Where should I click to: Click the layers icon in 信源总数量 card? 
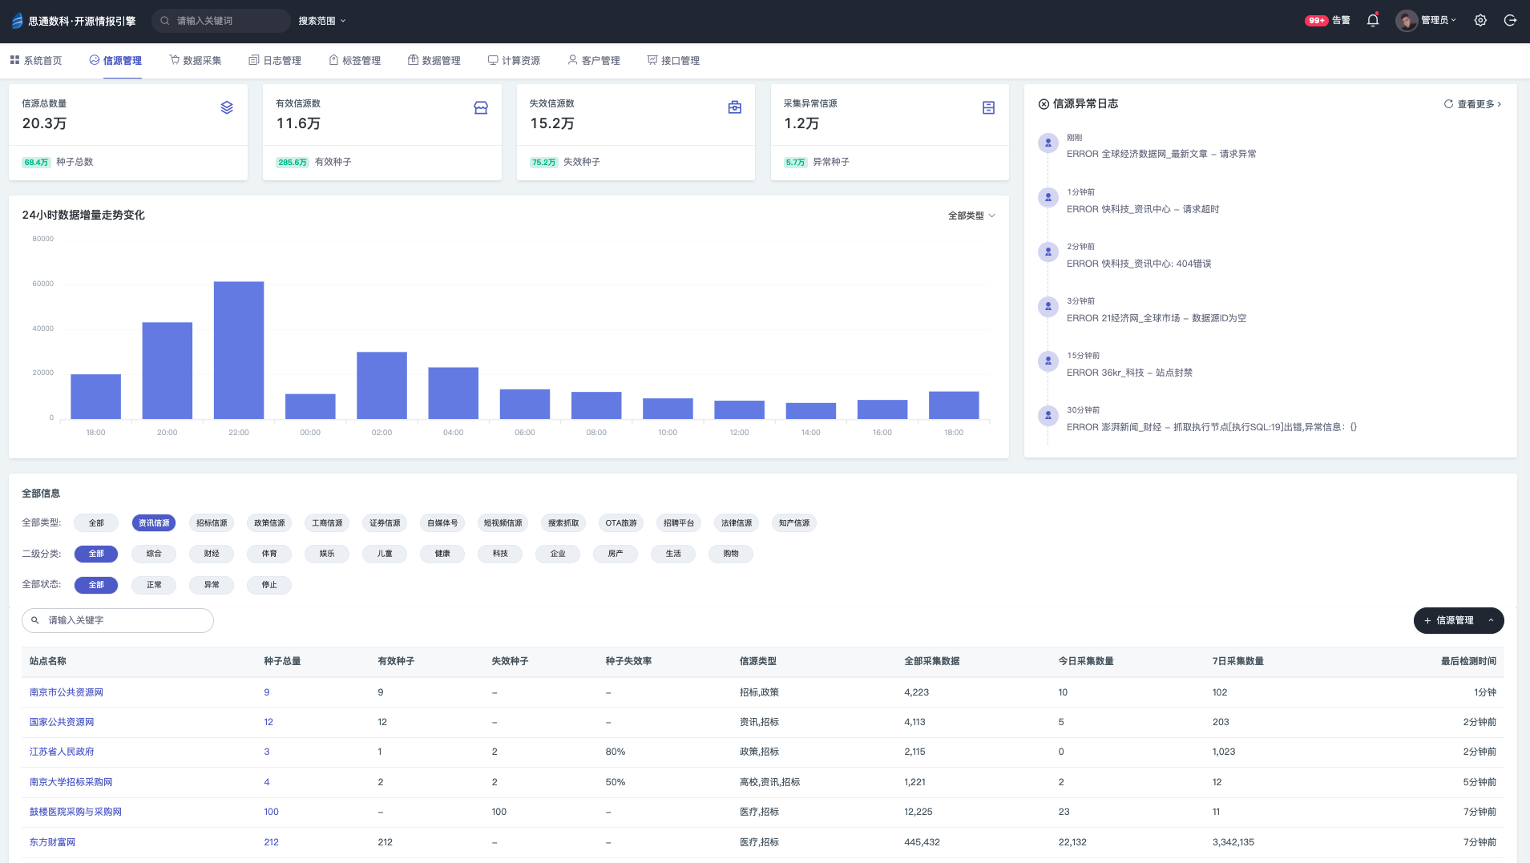coord(227,107)
